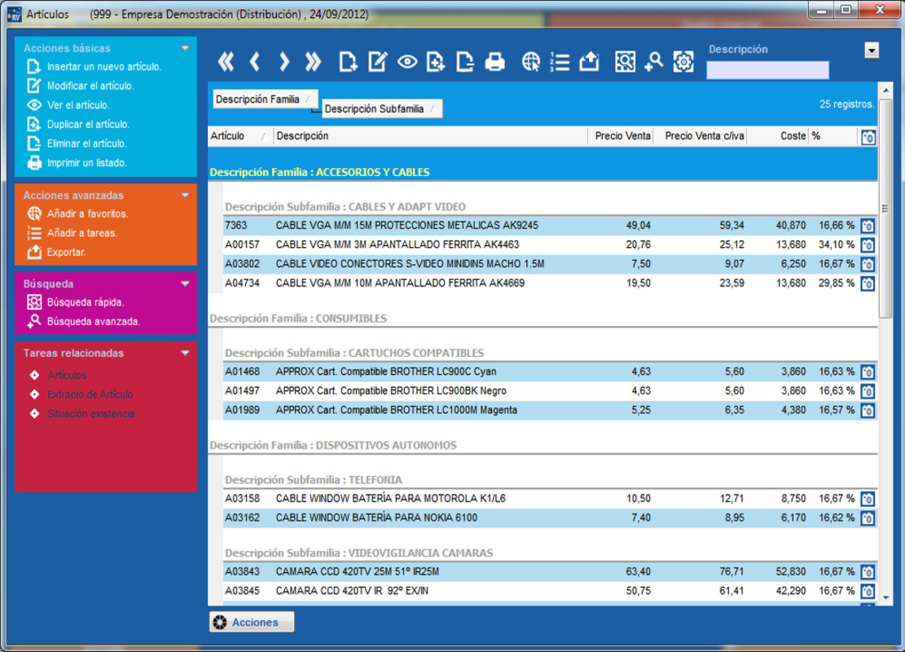Click Duplicar el artículo link

tap(88, 124)
